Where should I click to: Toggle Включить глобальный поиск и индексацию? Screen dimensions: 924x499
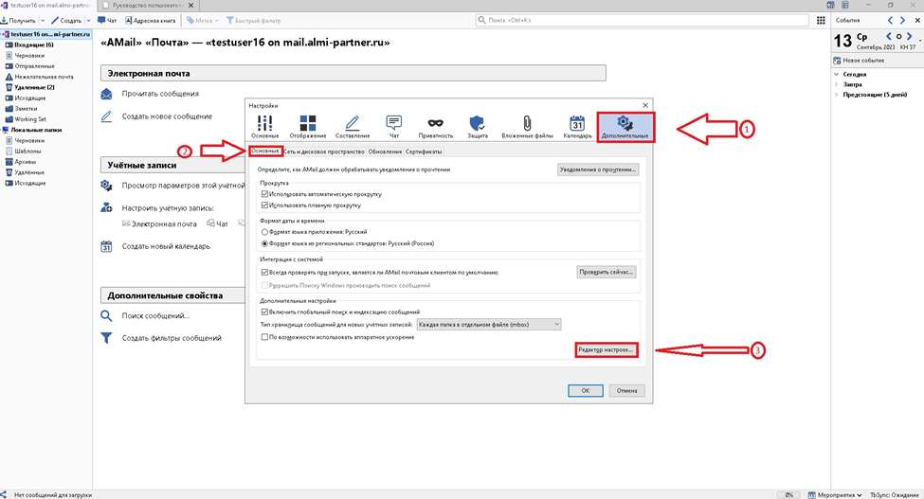click(264, 312)
